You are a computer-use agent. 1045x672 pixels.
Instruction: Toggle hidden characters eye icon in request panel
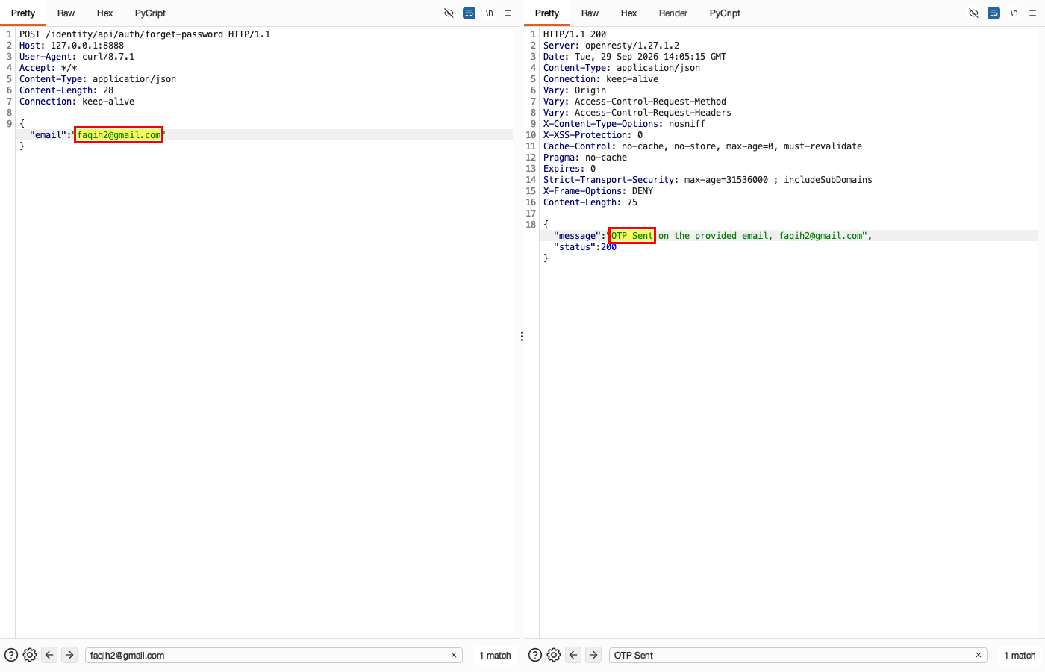(449, 13)
